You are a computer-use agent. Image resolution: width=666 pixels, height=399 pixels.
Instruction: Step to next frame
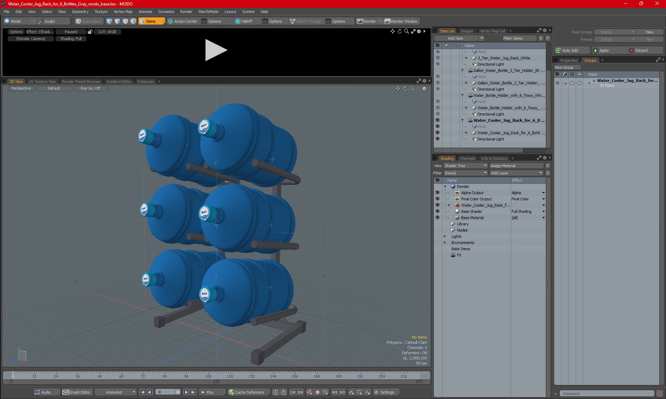click(186, 392)
